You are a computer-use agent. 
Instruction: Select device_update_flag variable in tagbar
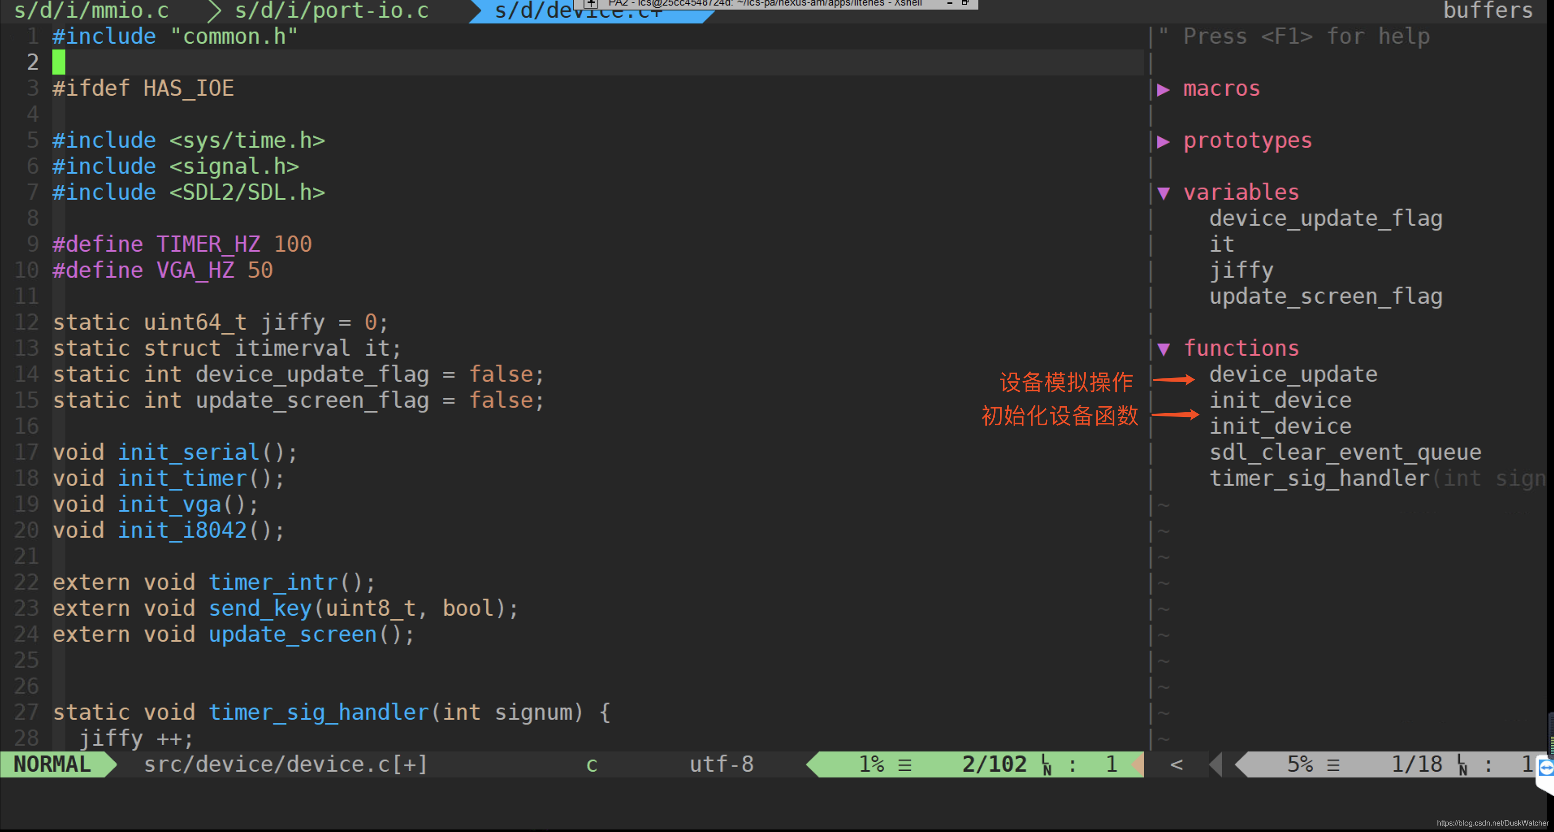point(1325,218)
